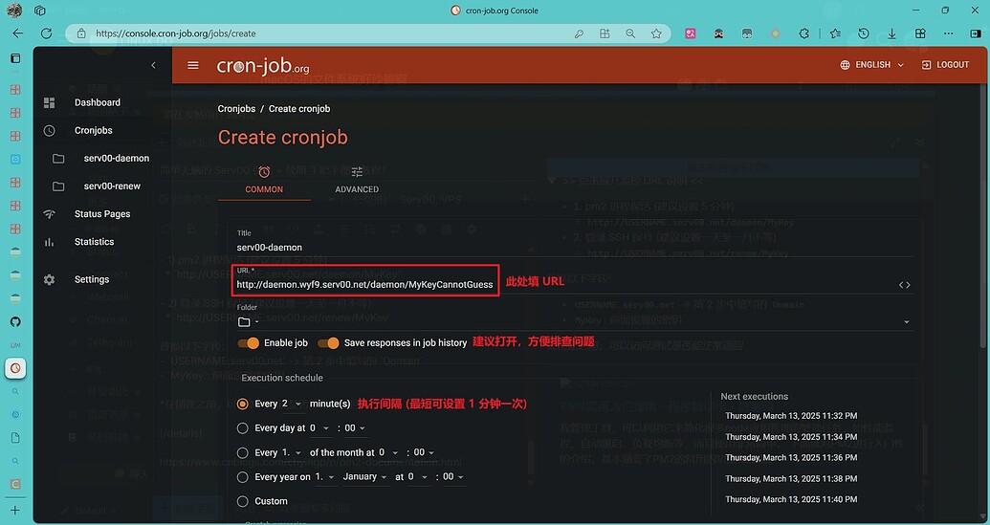This screenshot has width=990, height=525.
Task: Open the Favorites list icon
Action: (835, 33)
